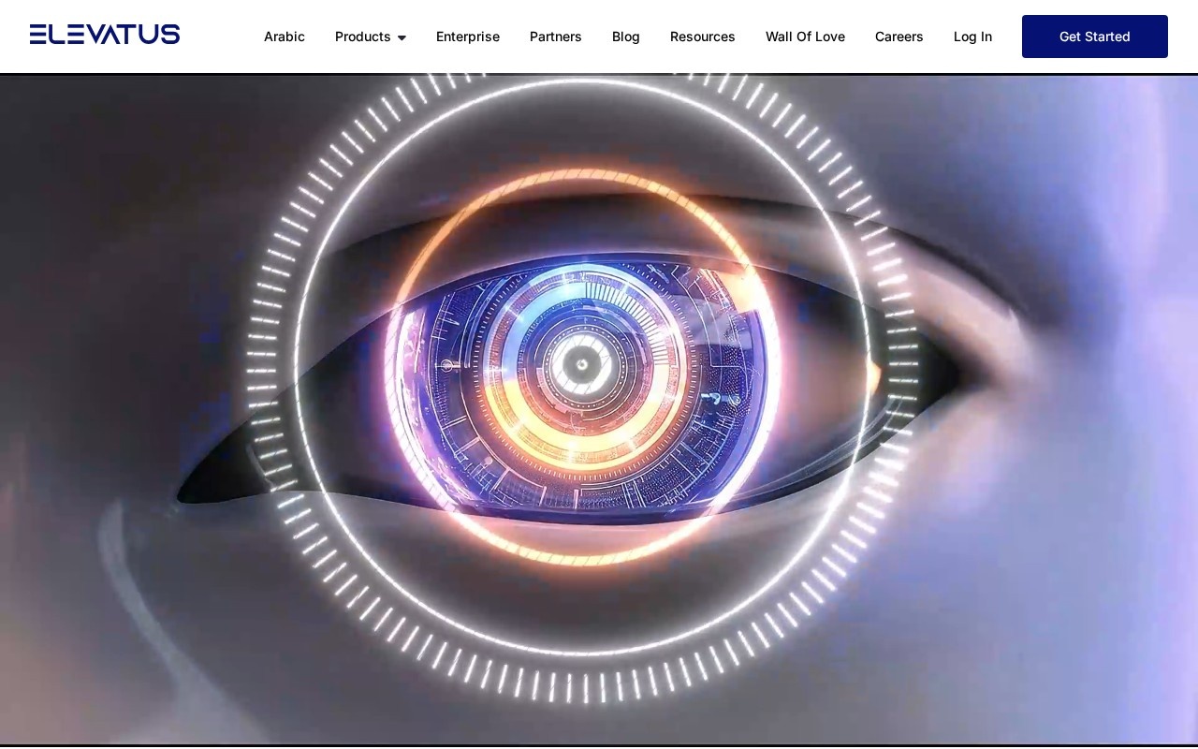Open the Resources nav item
This screenshot has height=749, width=1198.
pos(703,37)
